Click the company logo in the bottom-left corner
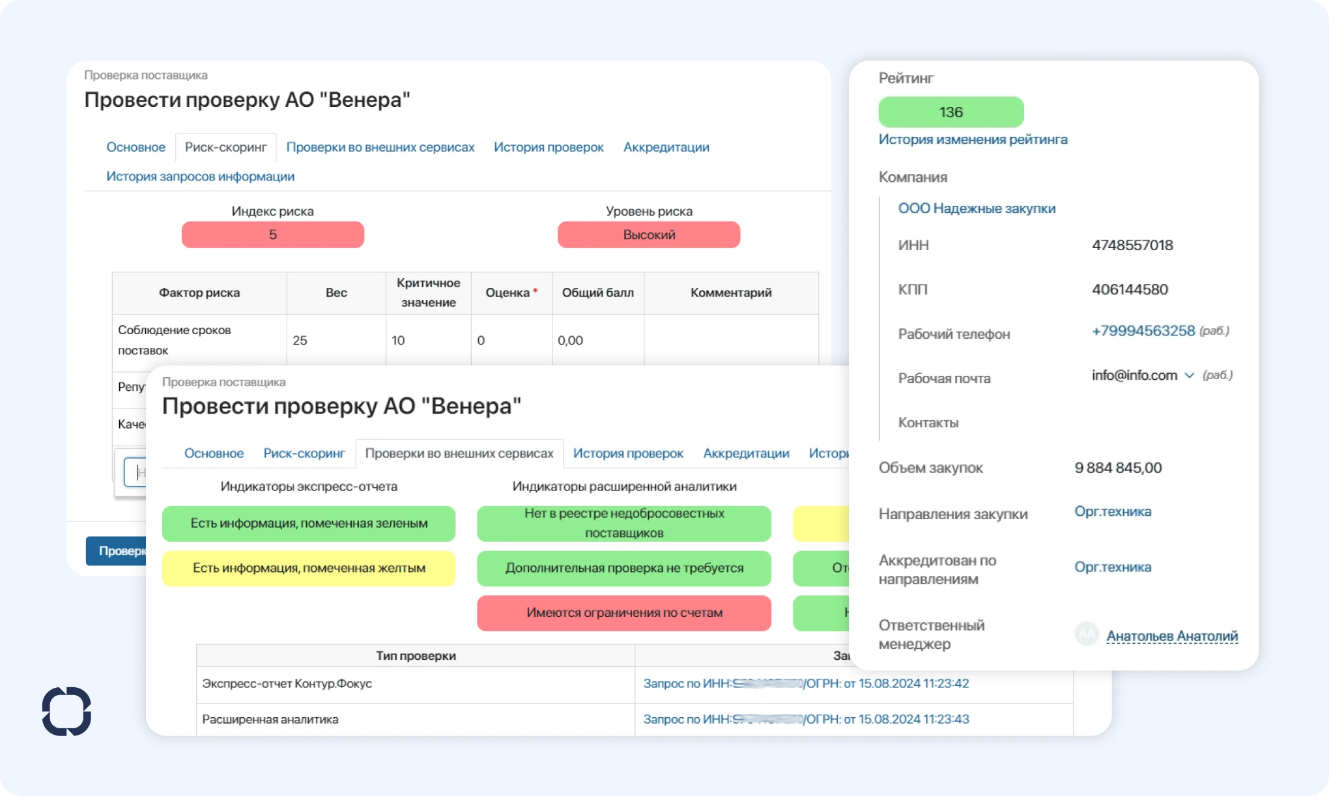 65,711
